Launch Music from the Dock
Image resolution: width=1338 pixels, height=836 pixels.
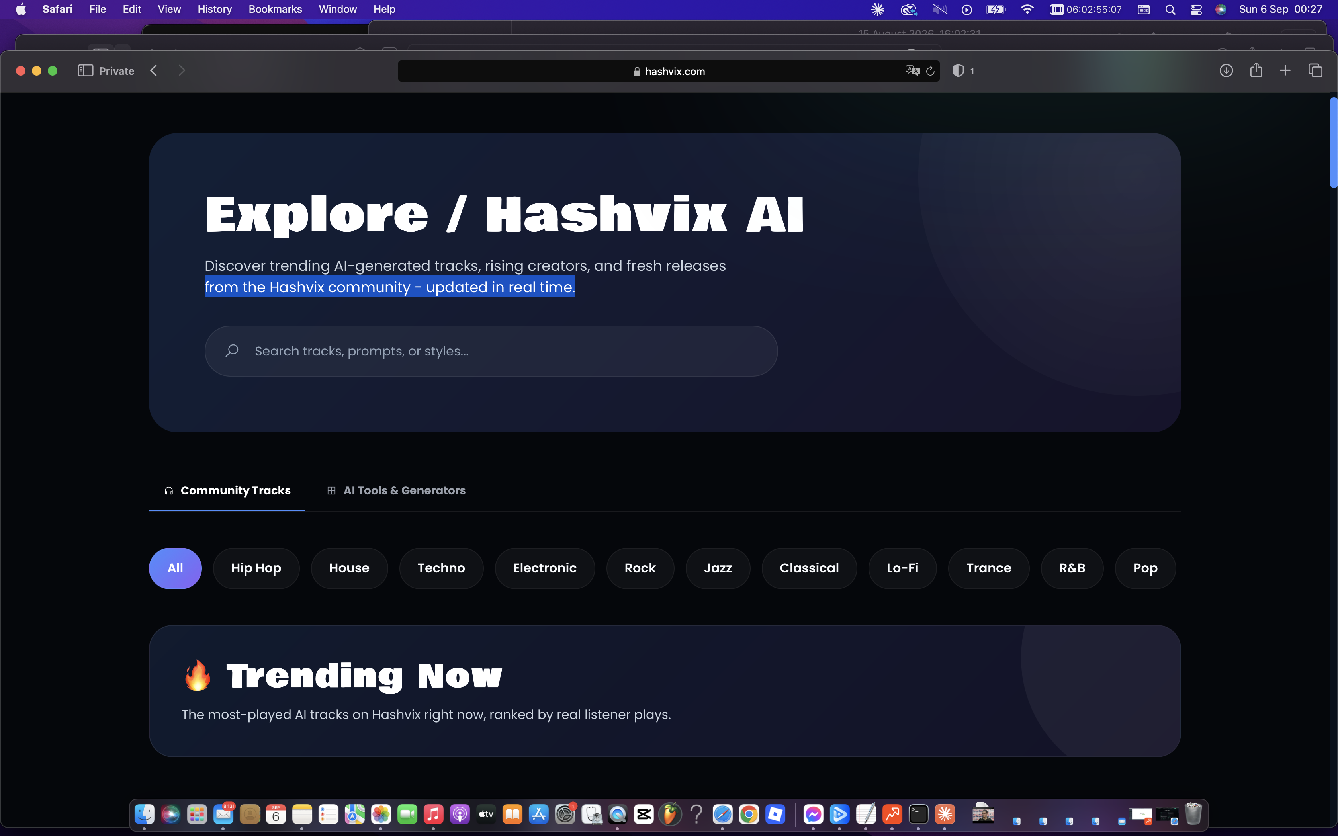coord(434,814)
